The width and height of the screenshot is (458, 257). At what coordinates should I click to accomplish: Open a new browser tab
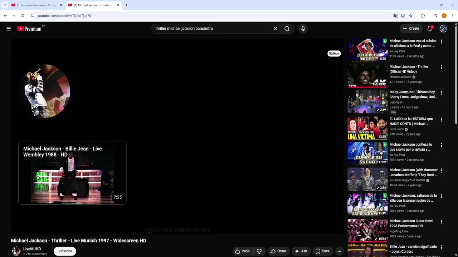coord(126,5)
